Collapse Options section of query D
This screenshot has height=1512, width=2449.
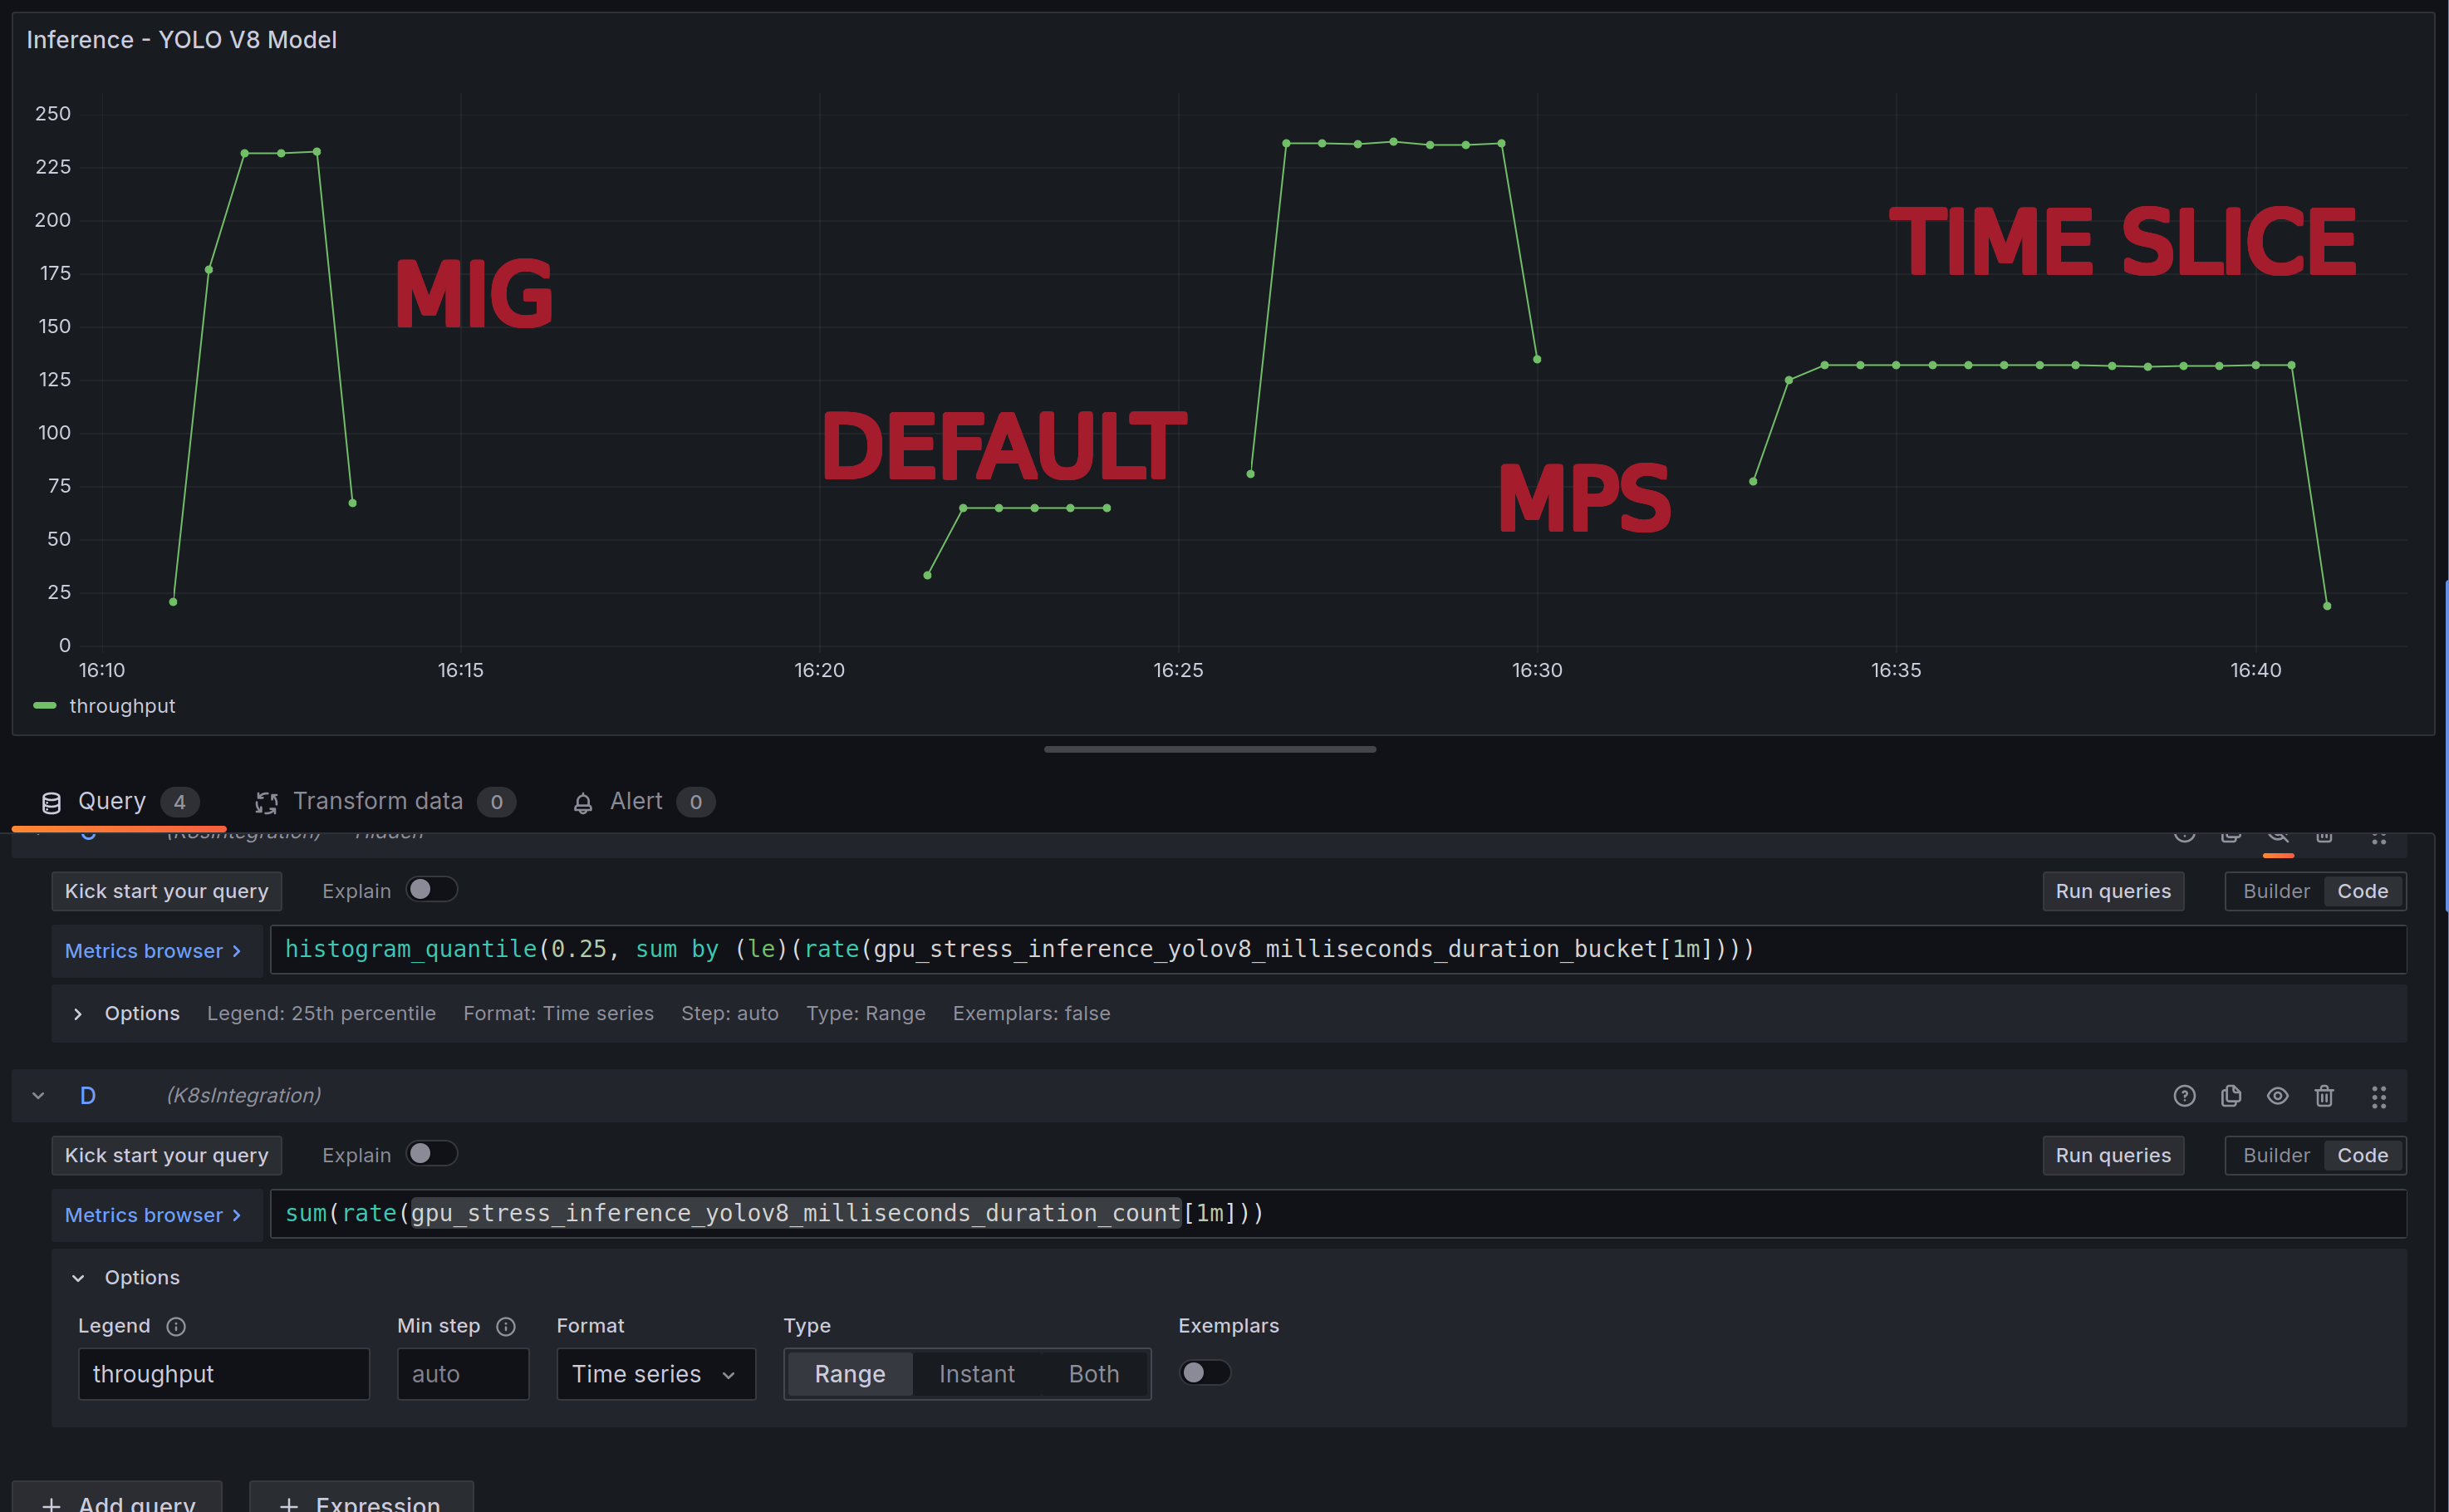(x=78, y=1278)
